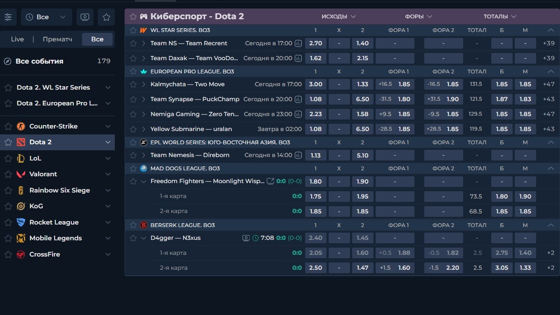This screenshot has width=560, height=315.
Task: Click the Rocket League icon
Action: click(x=21, y=222)
